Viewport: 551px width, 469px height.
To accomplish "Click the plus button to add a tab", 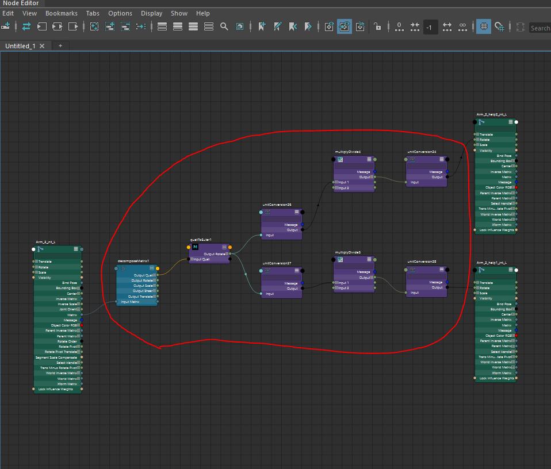I will [x=60, y=45].
